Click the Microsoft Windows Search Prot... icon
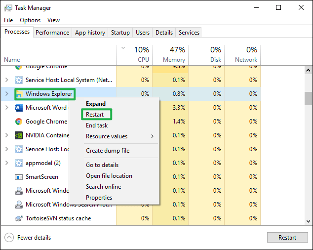 click(19, 205)
